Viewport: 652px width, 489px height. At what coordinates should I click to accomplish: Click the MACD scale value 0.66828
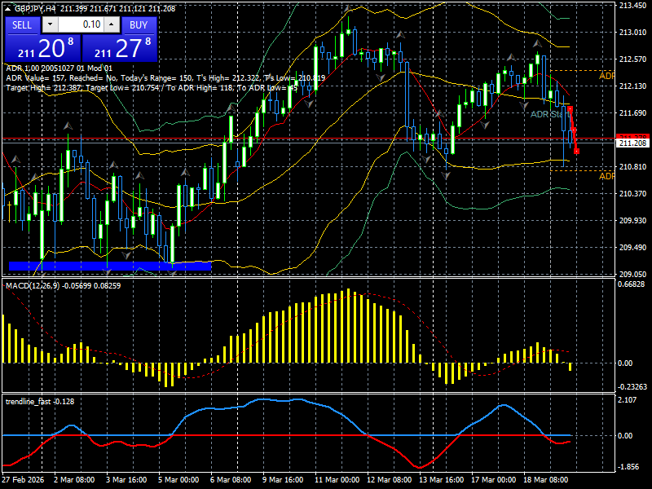point(632,284)
